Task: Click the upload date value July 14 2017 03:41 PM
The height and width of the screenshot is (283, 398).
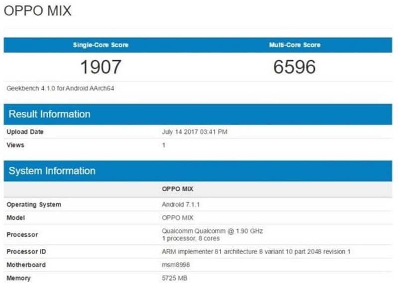Action: click(195, 132)
